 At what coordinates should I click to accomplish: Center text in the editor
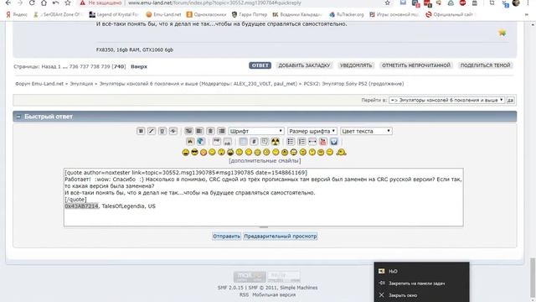210,131
